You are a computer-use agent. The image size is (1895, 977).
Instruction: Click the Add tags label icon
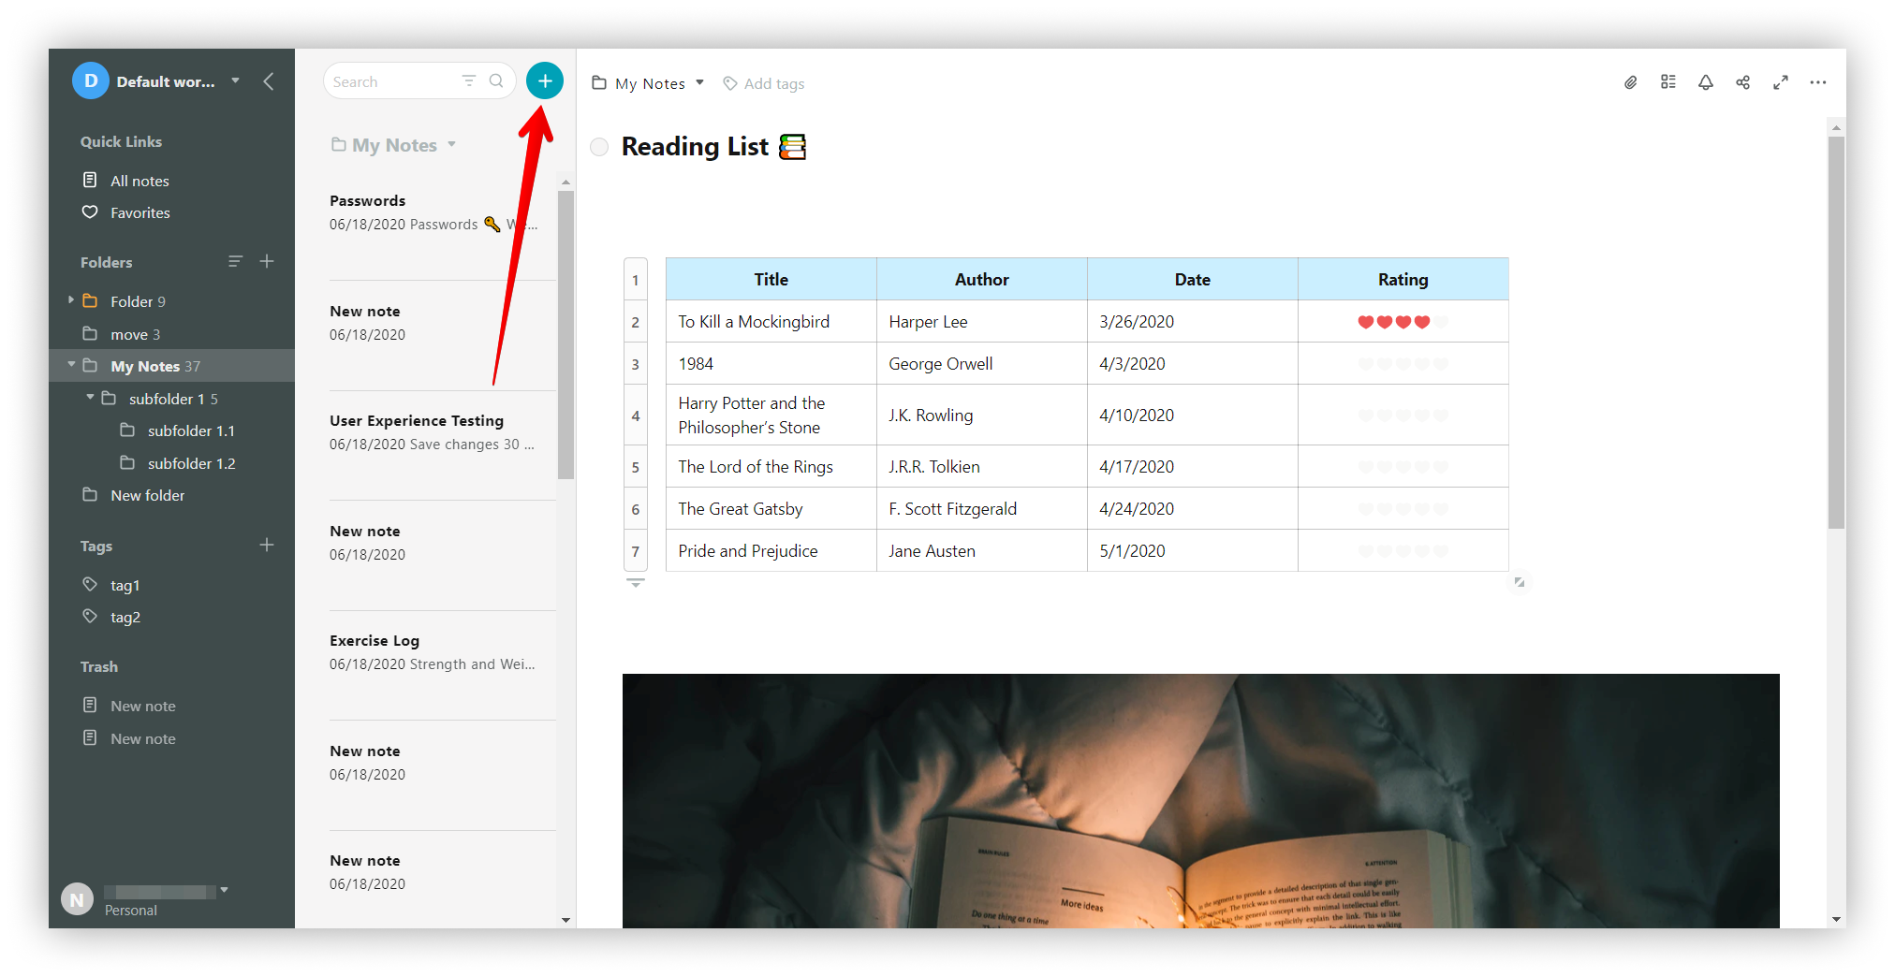730,83
